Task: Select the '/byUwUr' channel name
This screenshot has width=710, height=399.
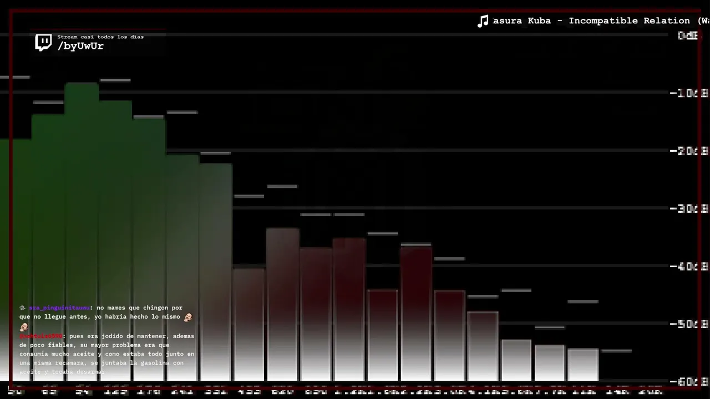Action: pyautogui.click(x=80, y=46)
